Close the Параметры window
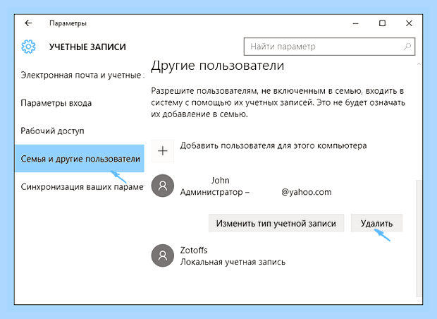Viewport: 437px width, 319px height. (x=409, y=23)
